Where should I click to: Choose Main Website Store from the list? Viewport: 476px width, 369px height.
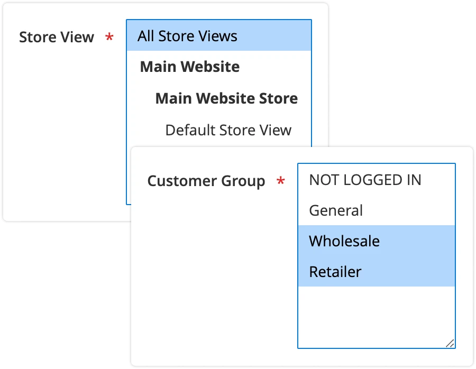tap(226, 98)
